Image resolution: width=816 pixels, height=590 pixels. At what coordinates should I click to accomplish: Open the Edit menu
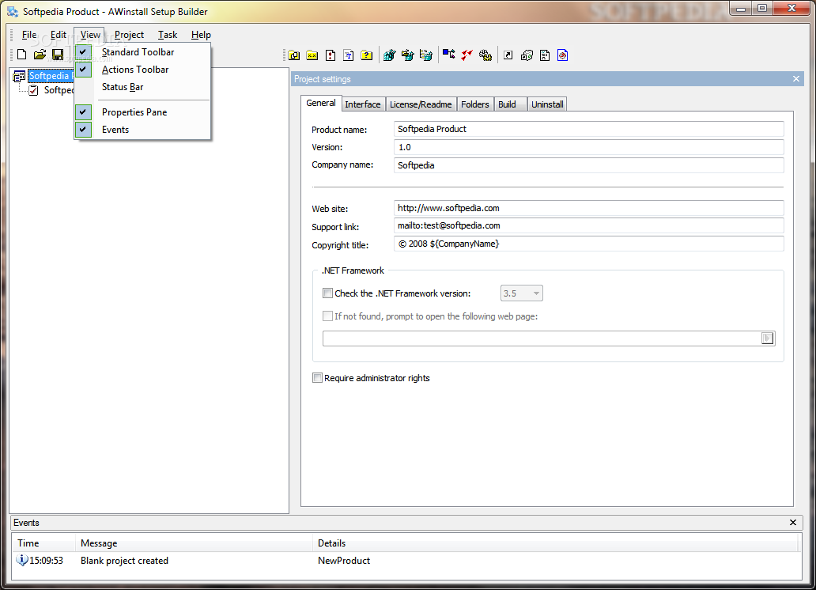pos(59,35)
